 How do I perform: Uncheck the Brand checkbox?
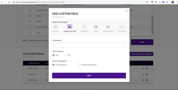(30, 16)
